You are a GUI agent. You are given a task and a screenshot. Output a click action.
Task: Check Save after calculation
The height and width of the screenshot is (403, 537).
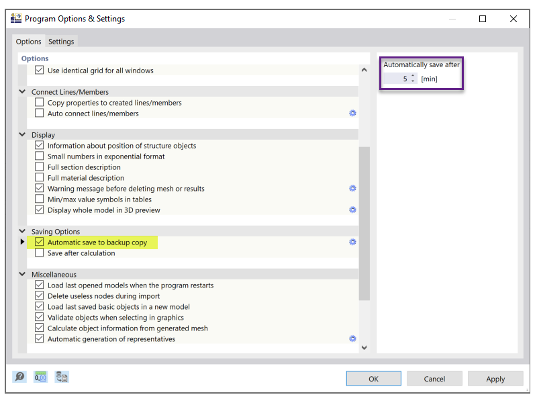click(39, 253)
